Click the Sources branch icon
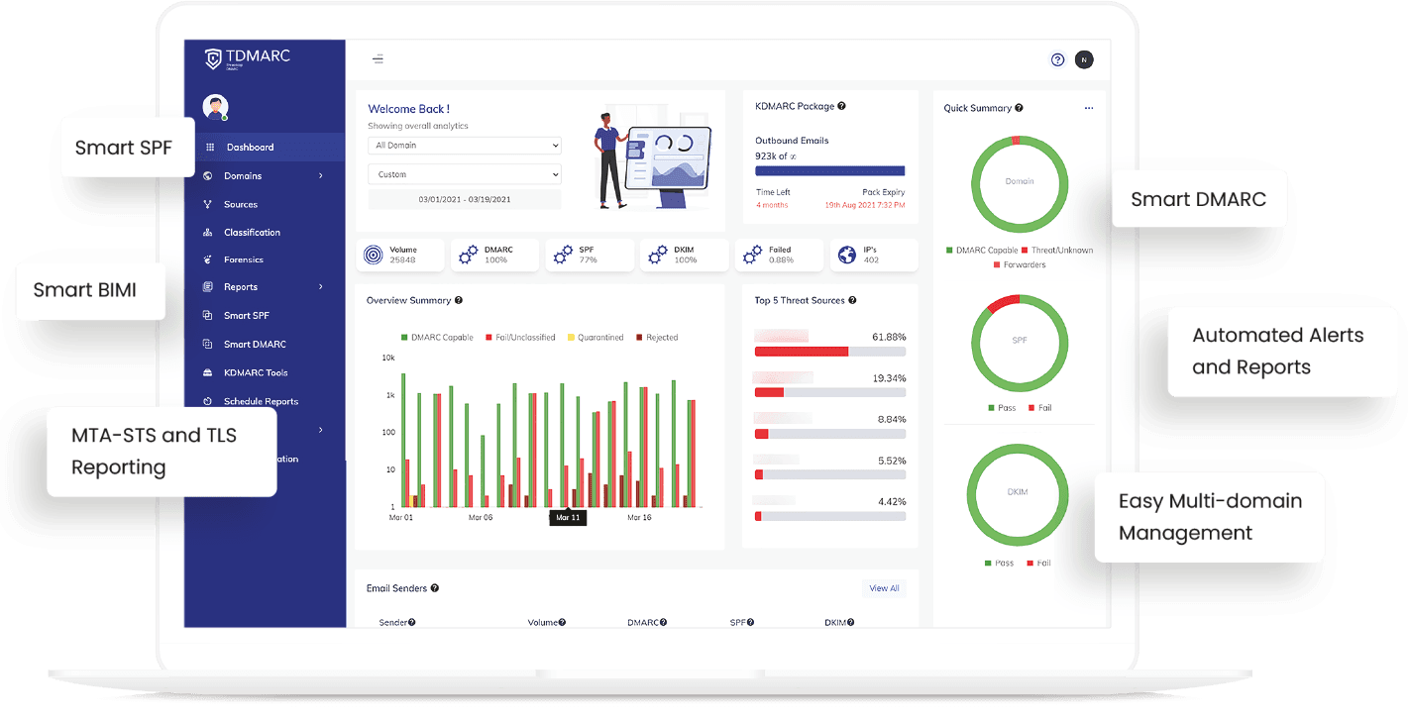The image size is (1408, 722). click(208, 204)
